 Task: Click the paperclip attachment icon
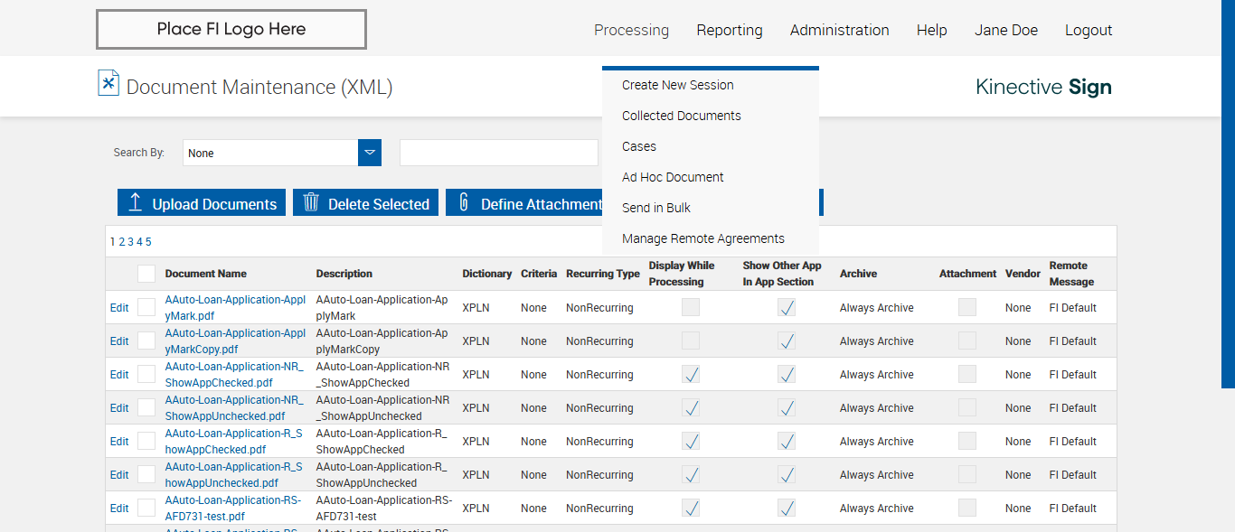[464, 202]
